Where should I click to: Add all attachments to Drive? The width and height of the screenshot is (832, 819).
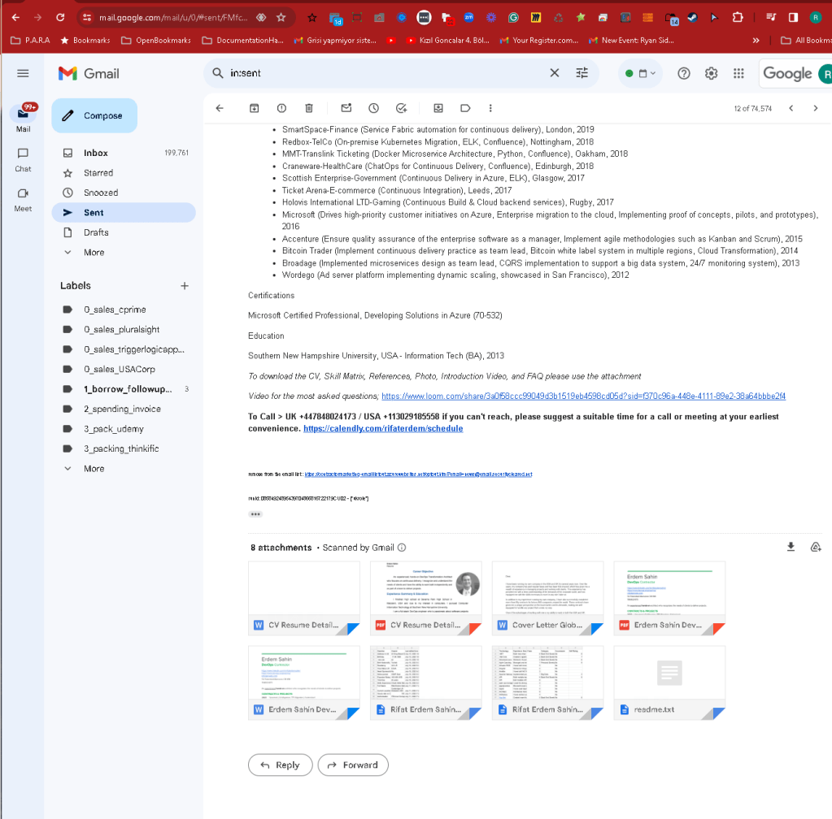[816, 547]
